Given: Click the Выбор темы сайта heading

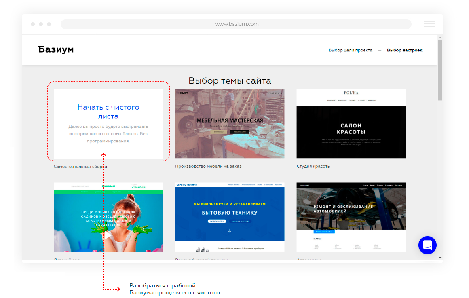Looking at the screenshot, I should click(x=230, y=81).
